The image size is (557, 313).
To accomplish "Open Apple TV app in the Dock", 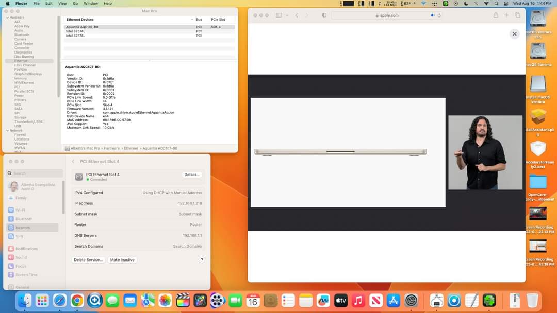I will click(341, 301).
